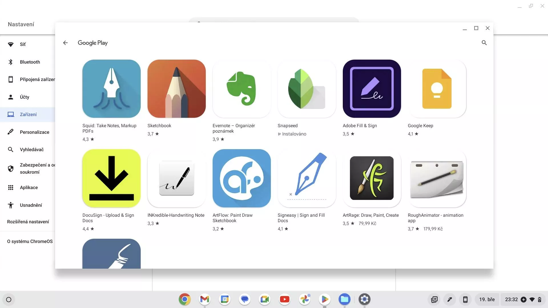Open the Evernote elephant app icon
This screenshot has height=308, width=548.
[x=241, y=89]
